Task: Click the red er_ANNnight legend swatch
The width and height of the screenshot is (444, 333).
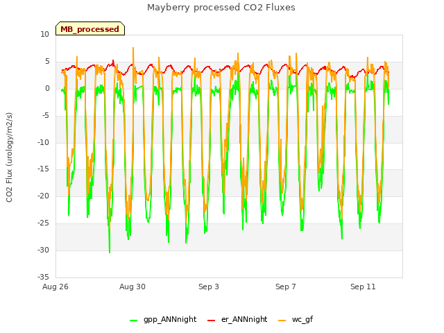Action: click(211, 321)
